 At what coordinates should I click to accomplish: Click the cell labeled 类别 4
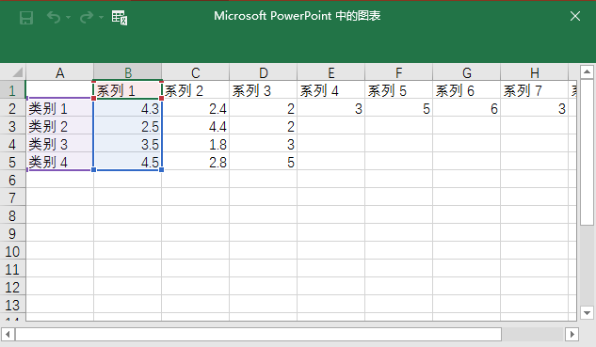pos(59,162)
